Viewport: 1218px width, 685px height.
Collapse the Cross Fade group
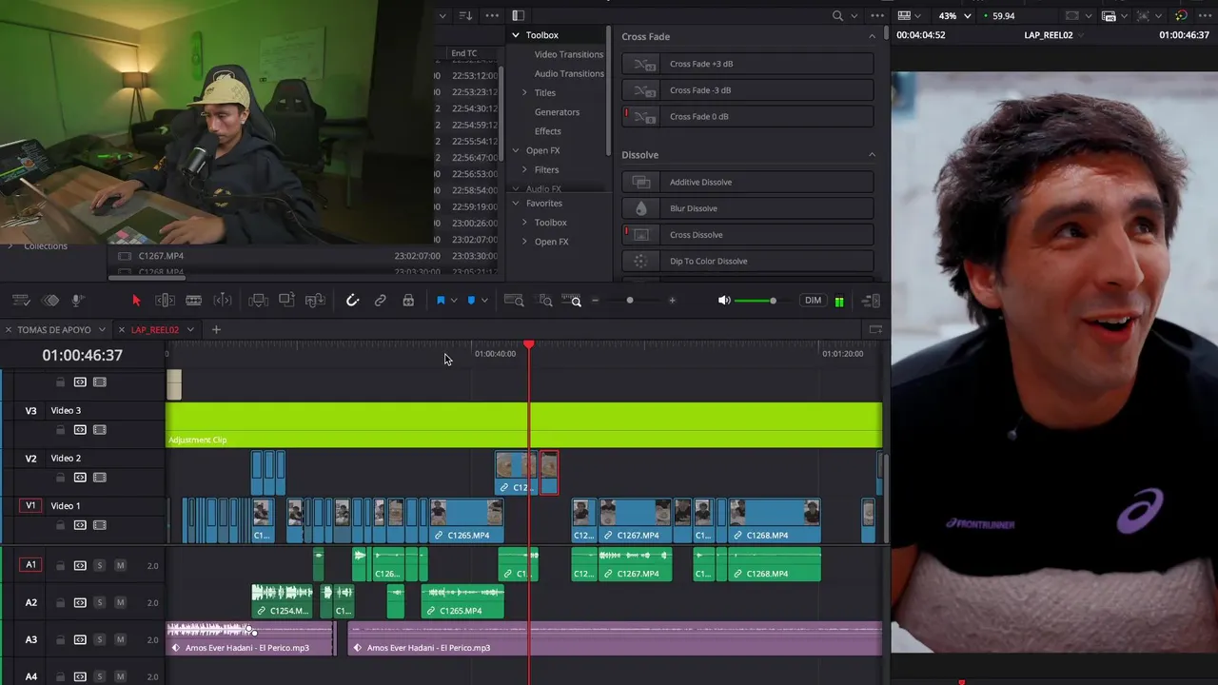[872, 36]
